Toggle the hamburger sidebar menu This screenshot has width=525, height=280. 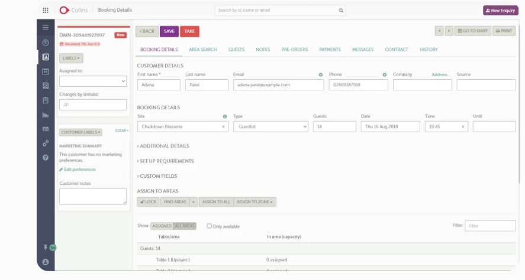[46, 27]
